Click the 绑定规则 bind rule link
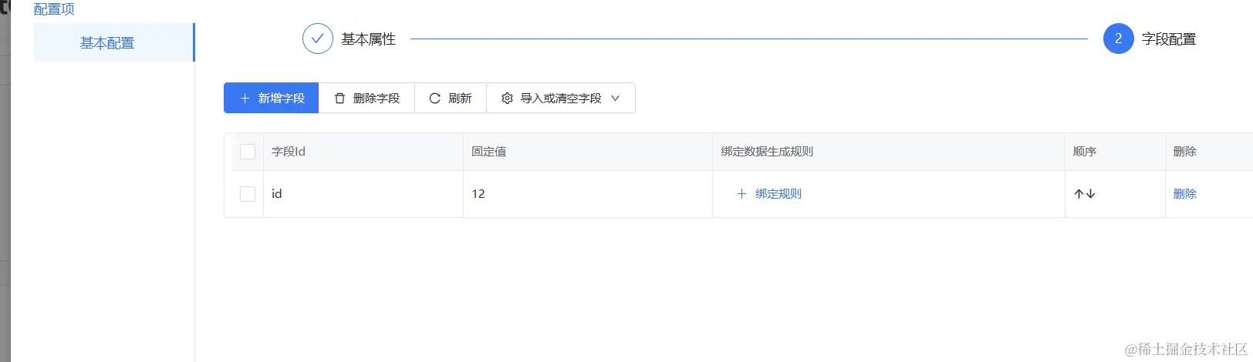This screenshot has height=362, width=1253. click(769, 194)
